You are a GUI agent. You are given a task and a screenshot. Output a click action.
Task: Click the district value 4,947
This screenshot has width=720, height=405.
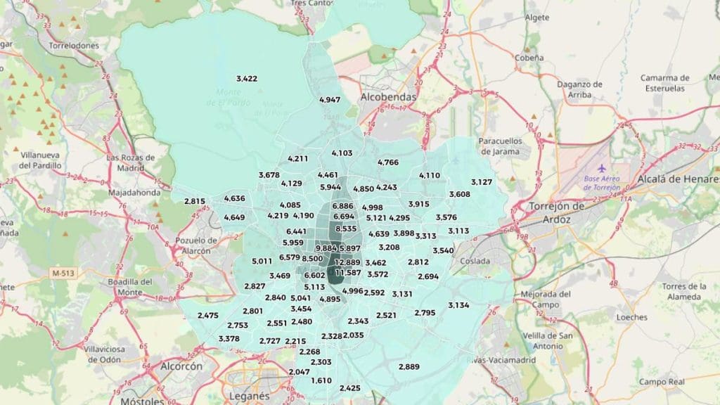pyautogui.click(x=329, y=100)
